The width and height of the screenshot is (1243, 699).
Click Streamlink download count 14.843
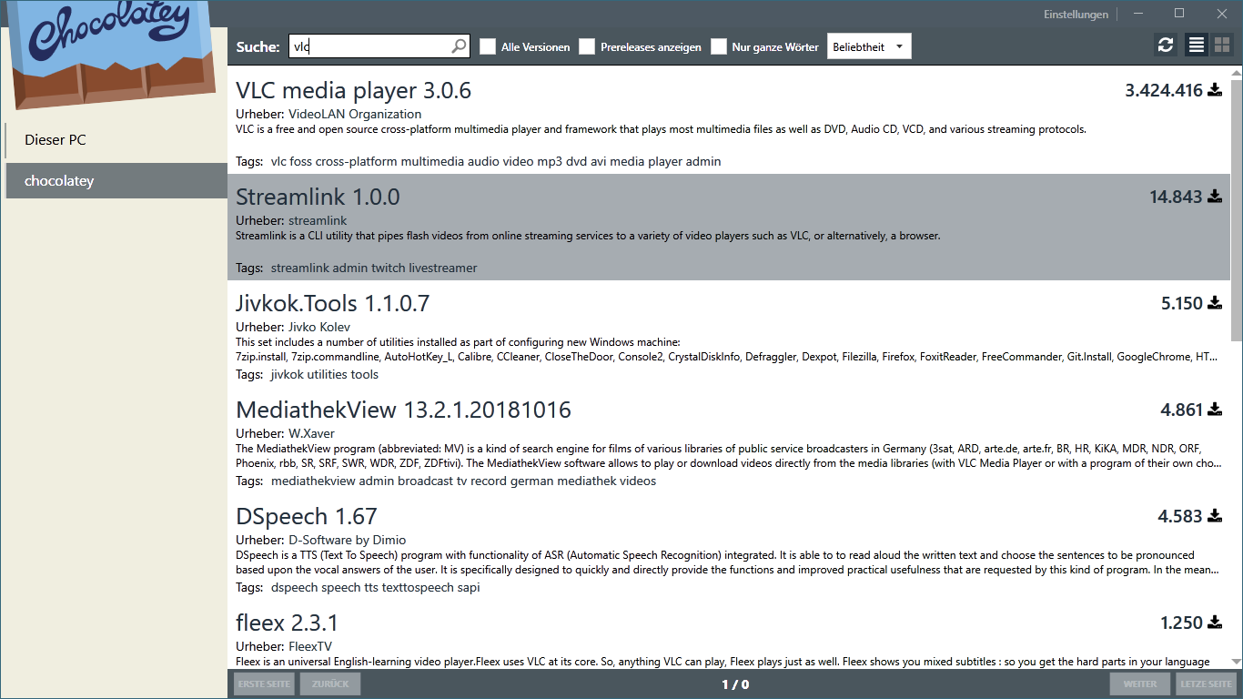coord(1176,197)
